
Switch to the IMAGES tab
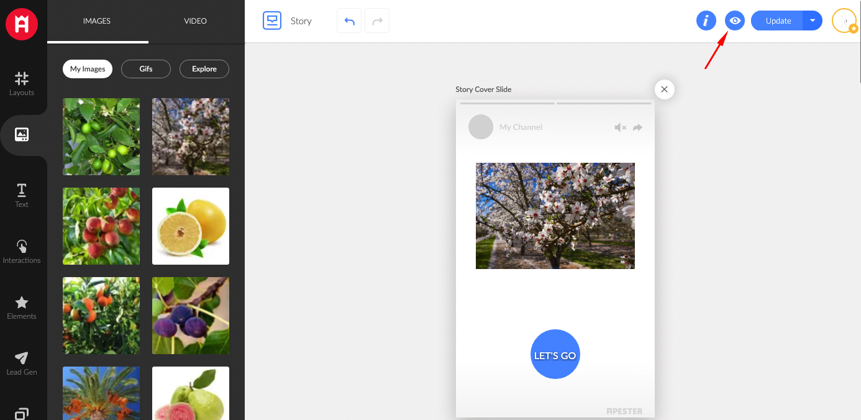point(97,21)
